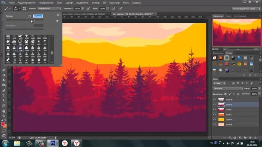Open the Фильтр menu

(x=95, y=3)
